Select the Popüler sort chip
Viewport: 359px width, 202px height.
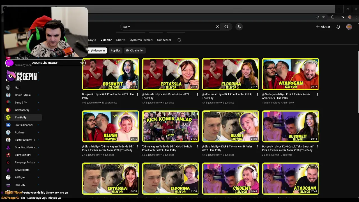coord(116,50)
